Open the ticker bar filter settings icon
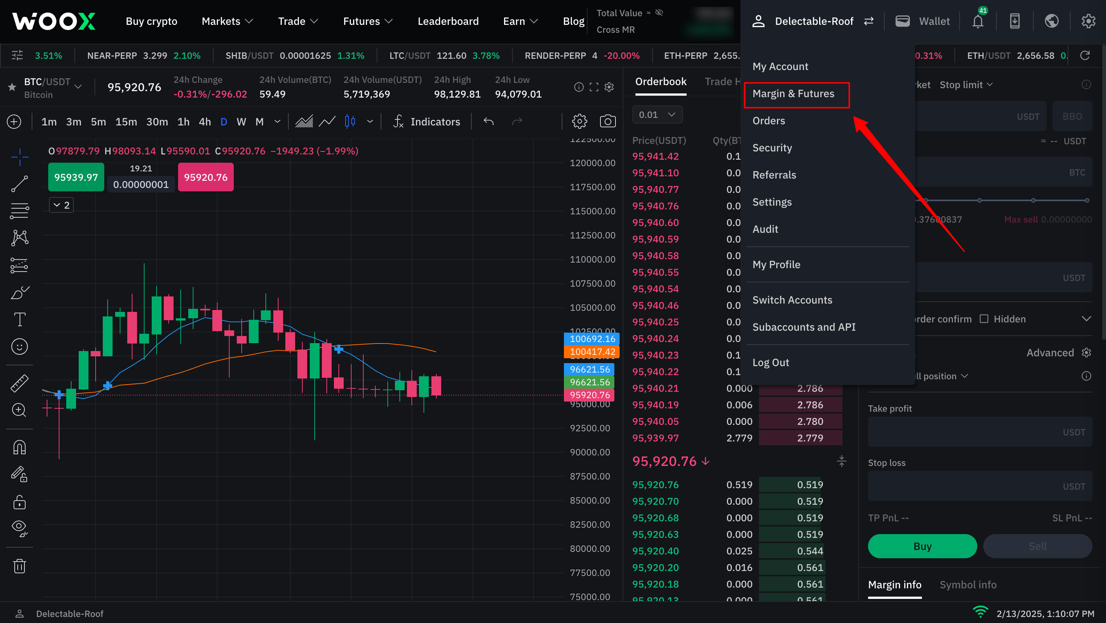This screenshot has width=1106, height=623. [x=17, y=55]
